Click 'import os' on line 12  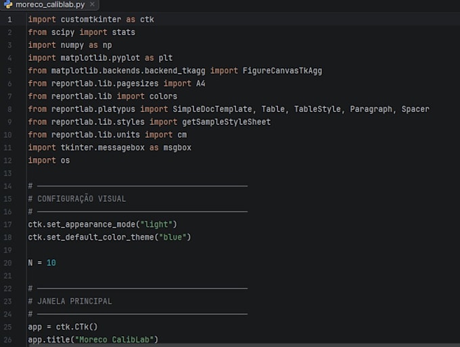[x=49, y=161]
